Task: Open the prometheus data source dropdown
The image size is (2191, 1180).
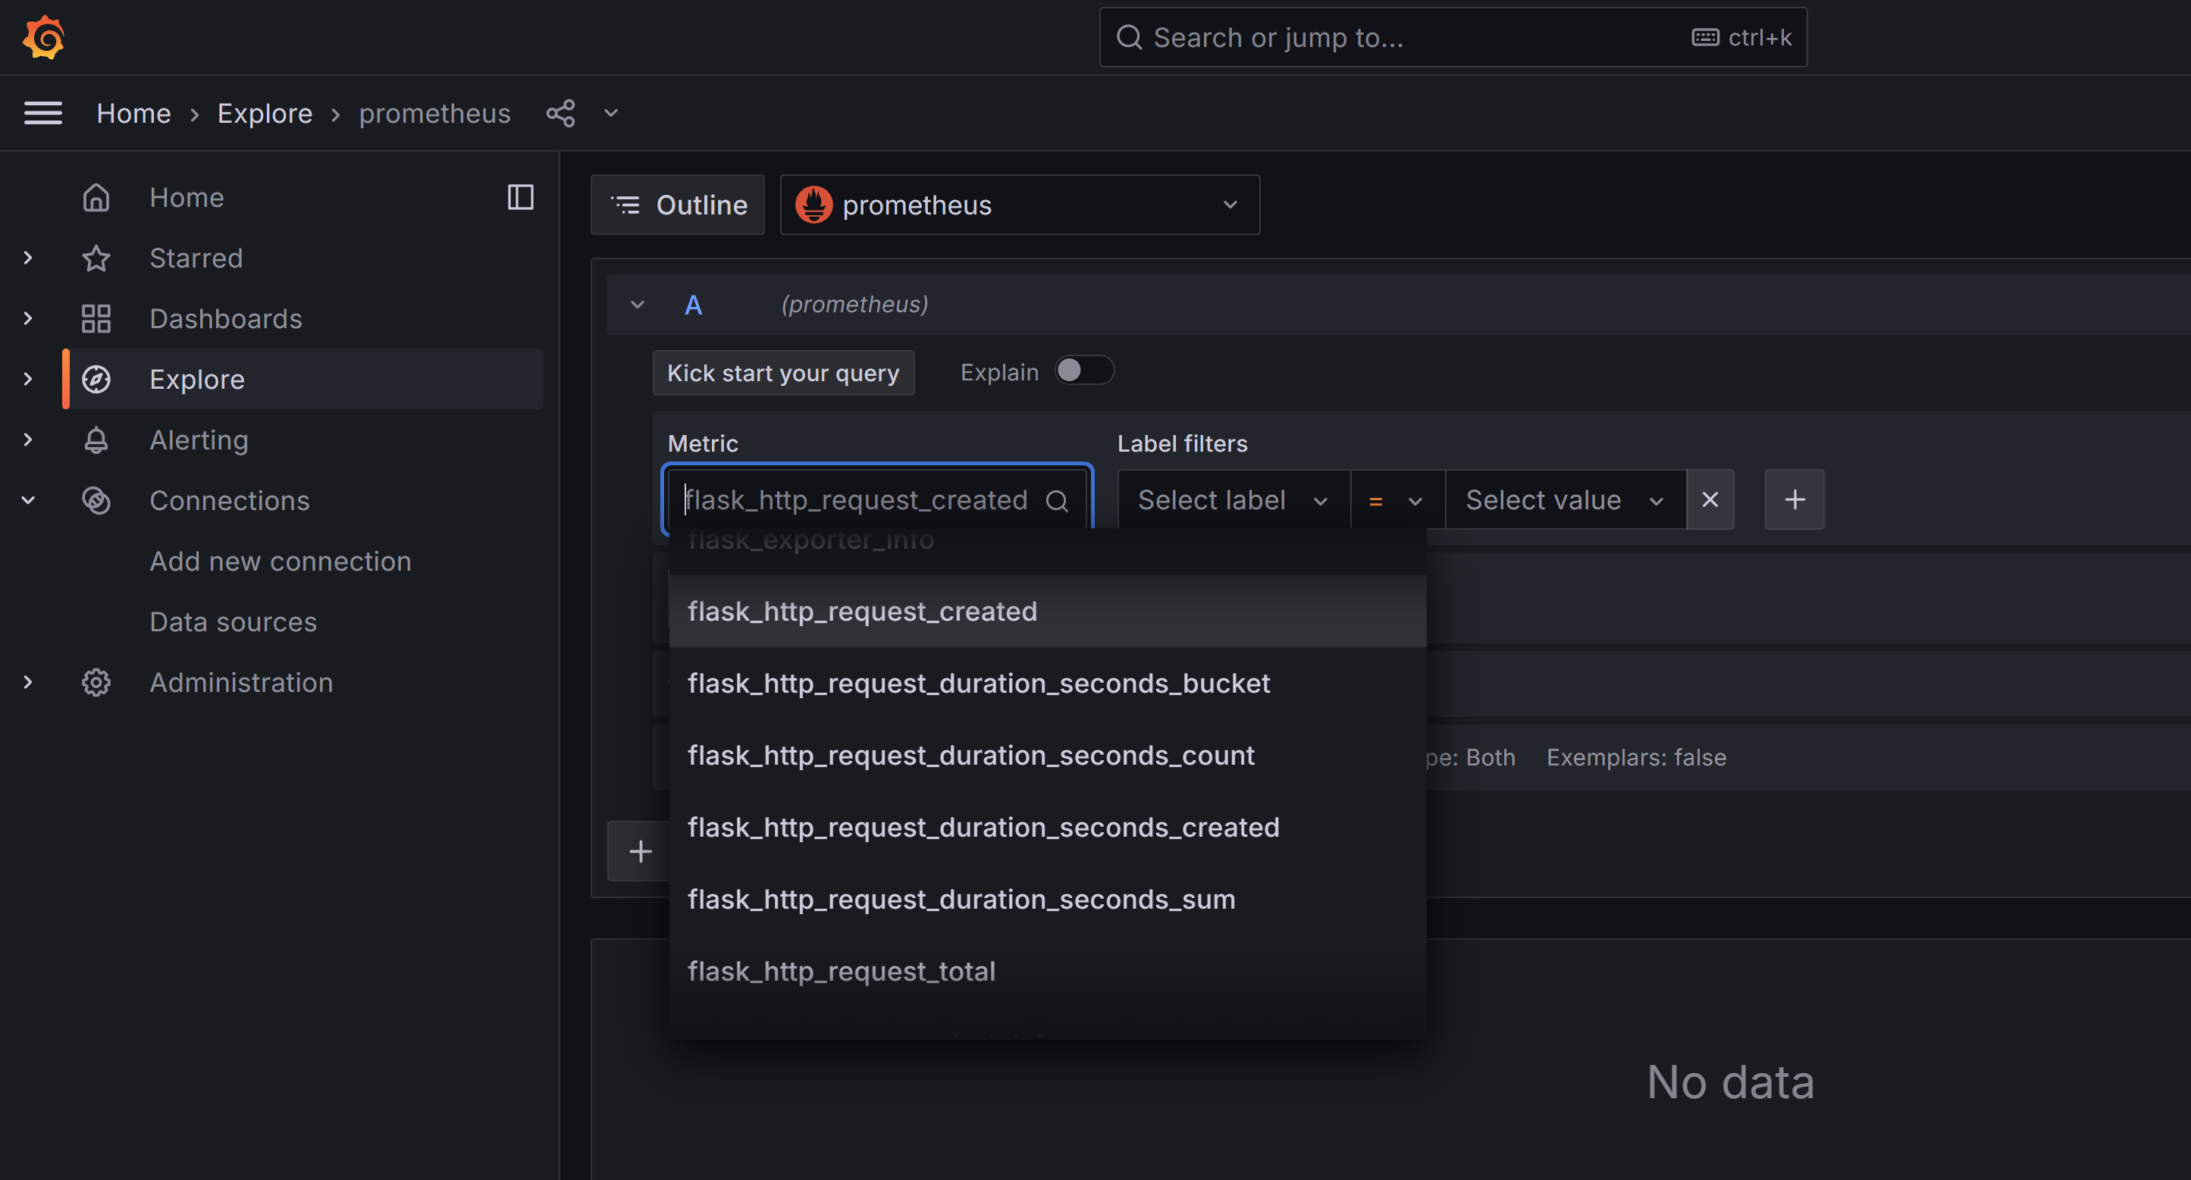Action: [x=1020, y=205]
